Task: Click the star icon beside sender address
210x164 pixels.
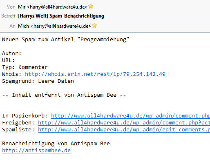Action: pyautogui.click(x=91, y=7)
